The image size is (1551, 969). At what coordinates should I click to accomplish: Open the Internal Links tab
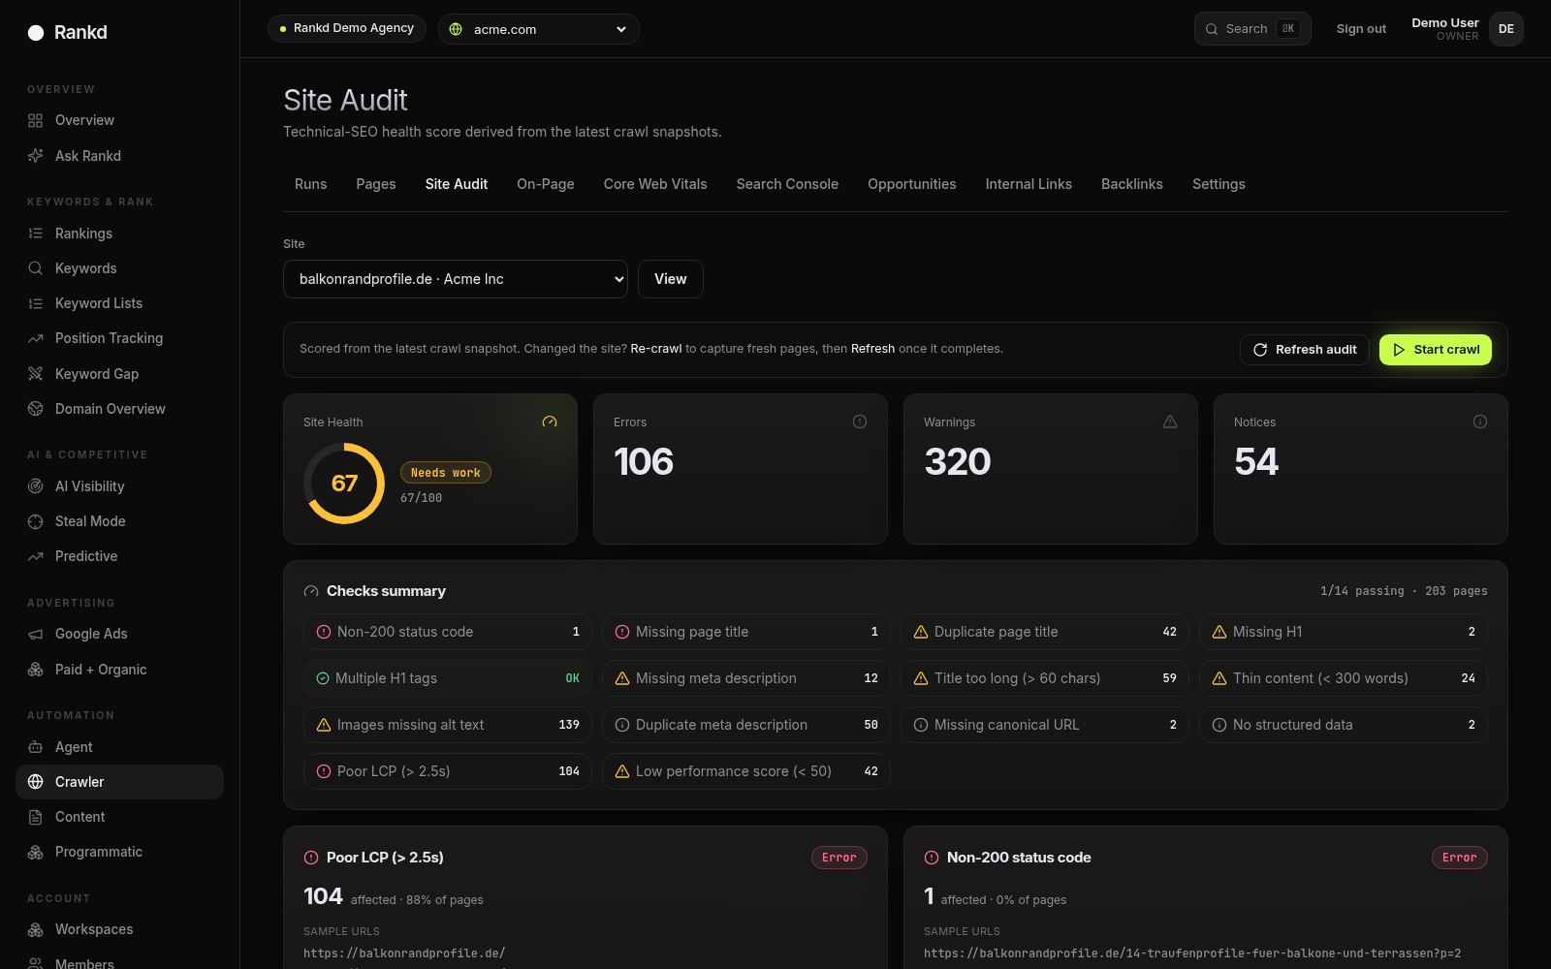(1029, 184)
